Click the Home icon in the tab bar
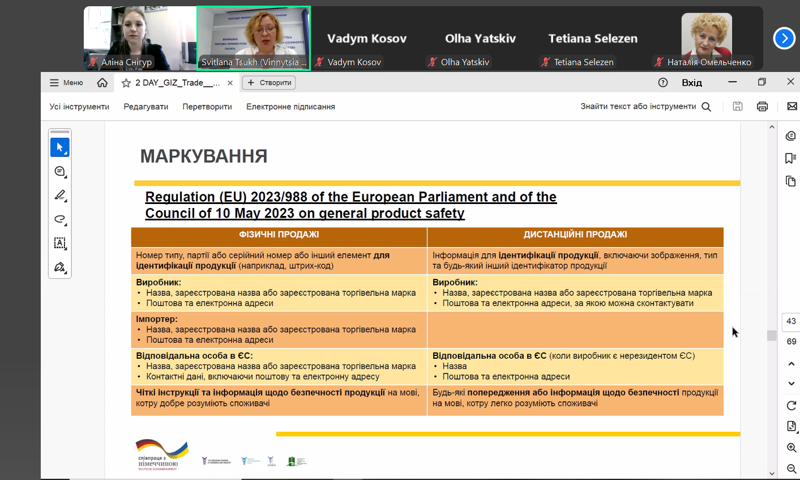Viewport: 800px width, 480px height. tap(102, 83)
